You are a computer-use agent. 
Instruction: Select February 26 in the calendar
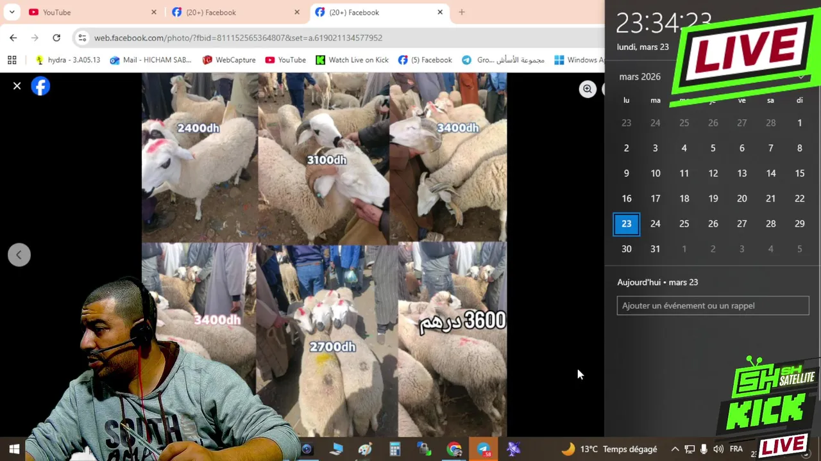[713, 123]
